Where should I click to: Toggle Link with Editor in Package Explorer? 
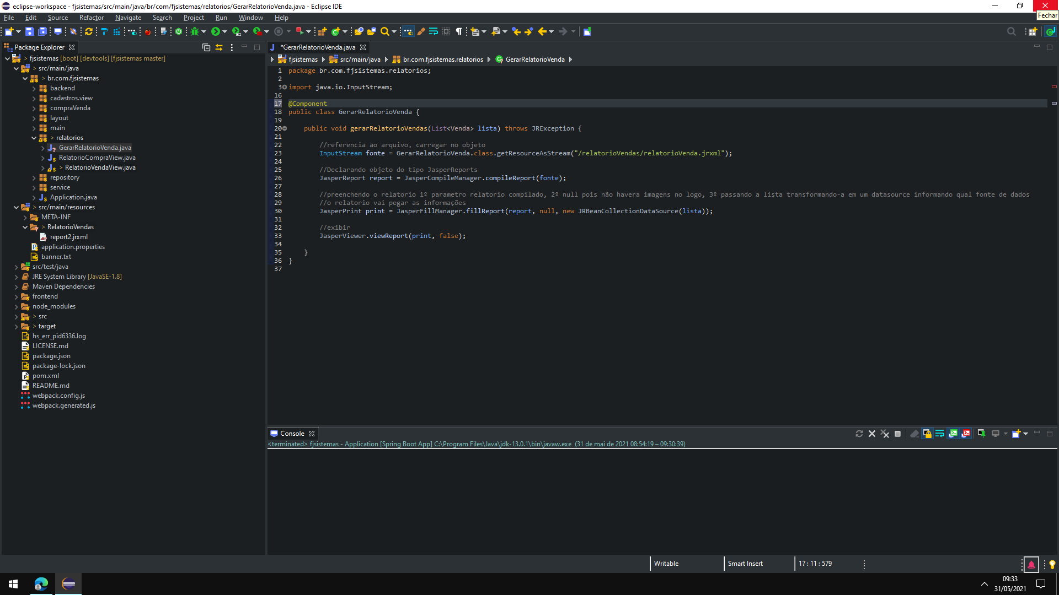219,47
